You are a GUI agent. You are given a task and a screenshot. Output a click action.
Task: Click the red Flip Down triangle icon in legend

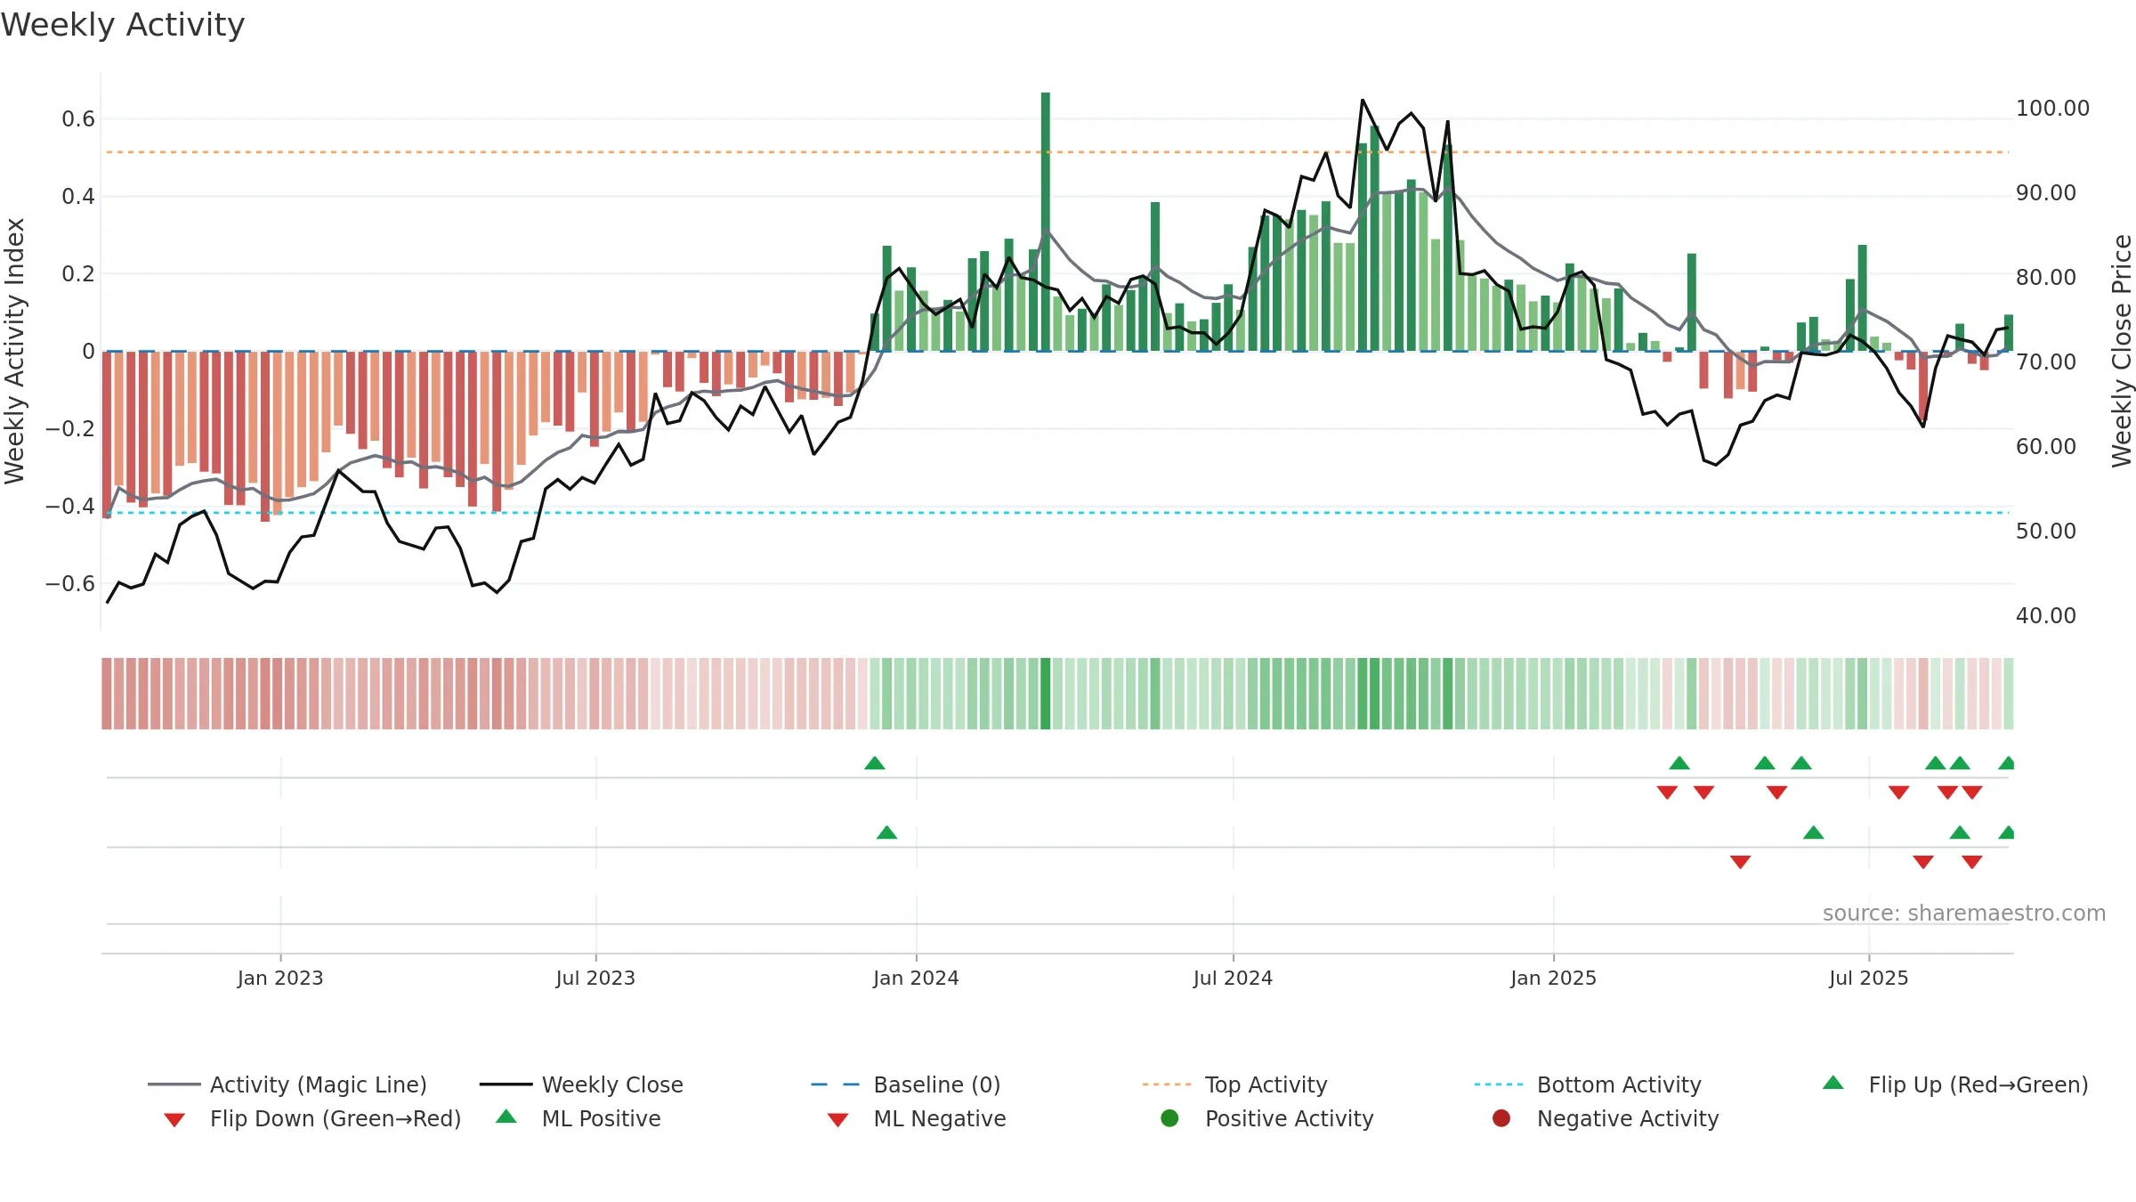click(174, 1120)
